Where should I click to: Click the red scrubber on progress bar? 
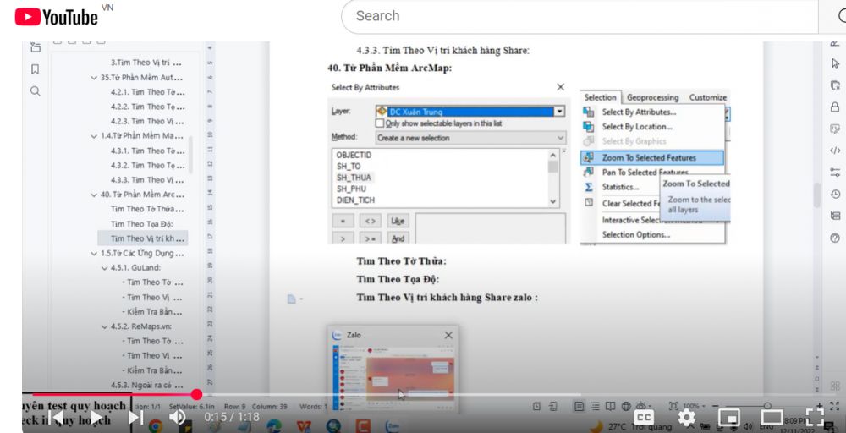(197, 394)
